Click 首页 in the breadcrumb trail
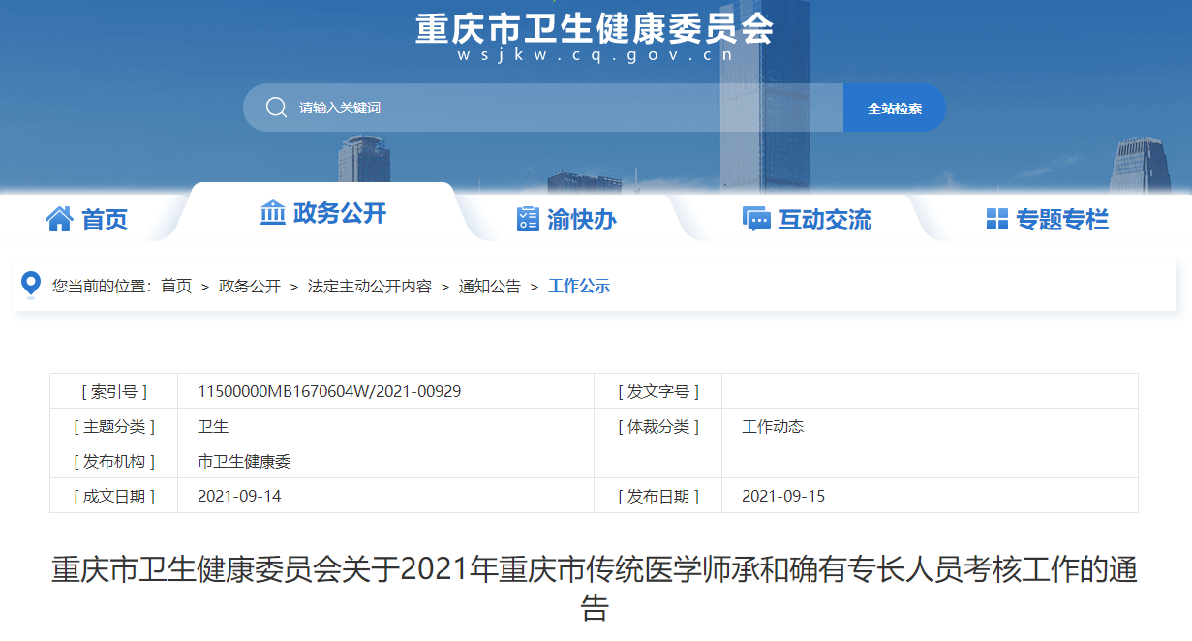The image size is (1192, 641). coord(176,287)
